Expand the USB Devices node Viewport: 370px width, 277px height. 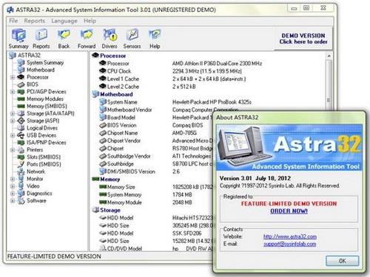click(13, 136)
